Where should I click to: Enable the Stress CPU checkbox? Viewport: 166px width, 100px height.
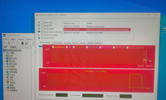(42, 22)
